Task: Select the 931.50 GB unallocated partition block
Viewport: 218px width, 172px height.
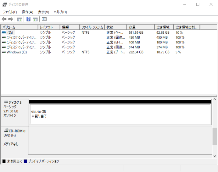Action: click(120, 114)
